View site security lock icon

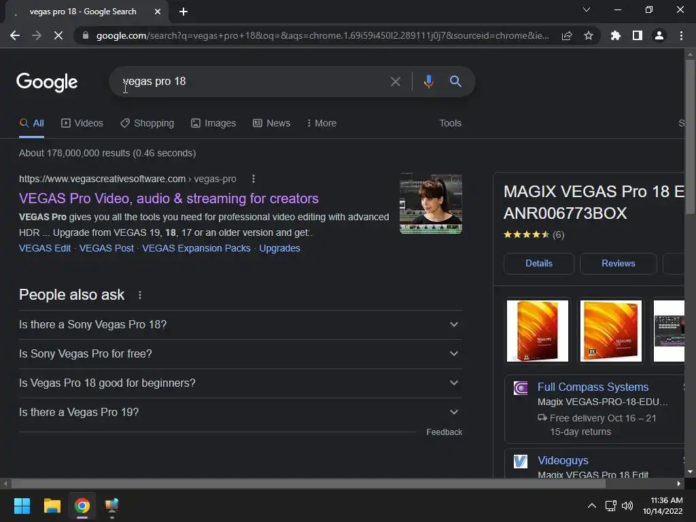pos(86,35)
